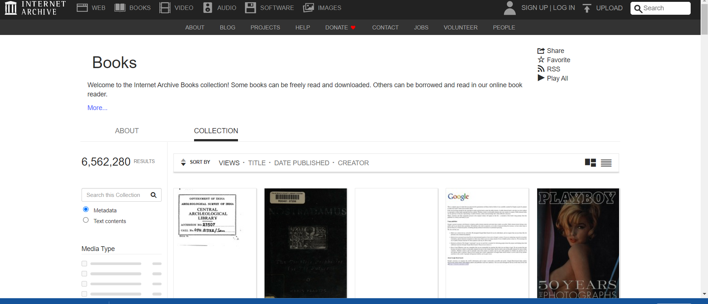Click the Books collection heading
The image size is (708, 304).
coord(114,63)
